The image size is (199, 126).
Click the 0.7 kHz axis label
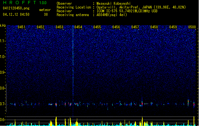3,104
